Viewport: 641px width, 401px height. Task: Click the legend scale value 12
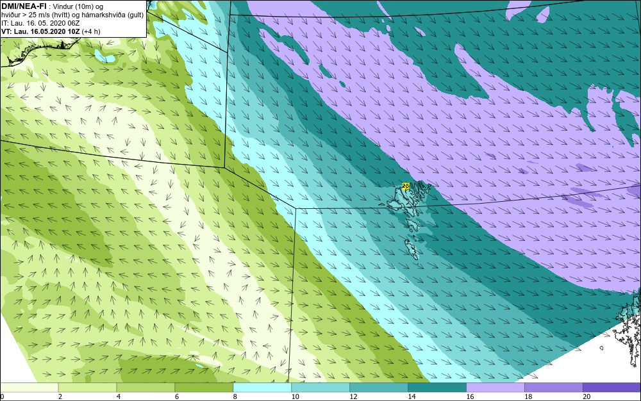pyautogui.click(x=354, y=397)
